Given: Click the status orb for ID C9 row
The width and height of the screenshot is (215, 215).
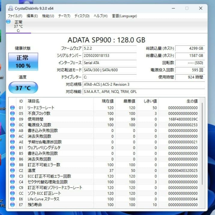Looking at the screenshot, I should point(13,188).
